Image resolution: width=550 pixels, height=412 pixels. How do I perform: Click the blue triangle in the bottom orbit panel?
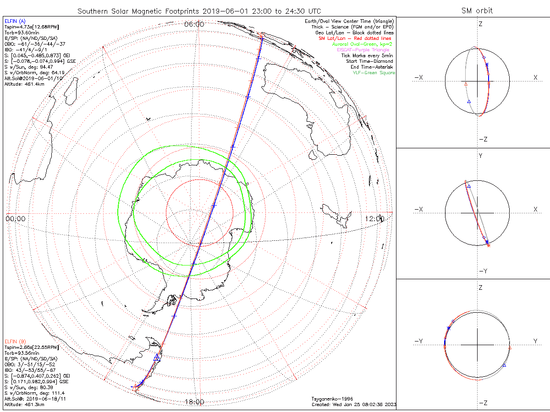tap(504, 365)
